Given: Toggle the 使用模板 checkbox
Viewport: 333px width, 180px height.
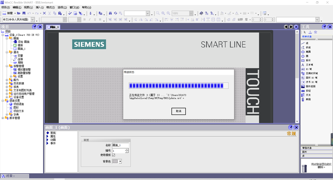Looking at the screenshot, I should (114, 155).
